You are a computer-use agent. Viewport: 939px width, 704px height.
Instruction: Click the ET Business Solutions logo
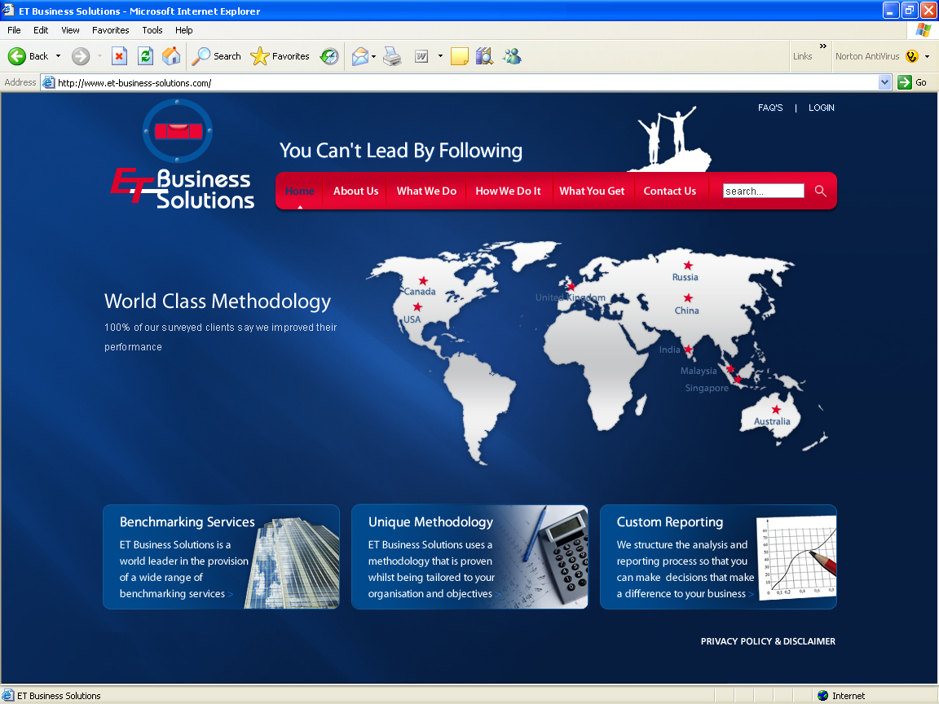click(x=183, y=155)
